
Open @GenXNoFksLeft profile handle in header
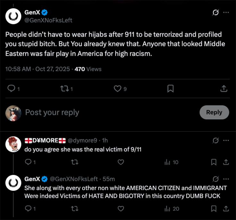[x=48, y=20]
